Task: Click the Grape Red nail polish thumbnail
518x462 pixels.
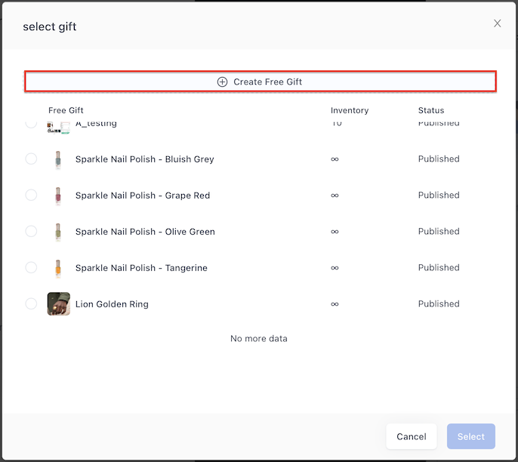Action: coord(58,196)
